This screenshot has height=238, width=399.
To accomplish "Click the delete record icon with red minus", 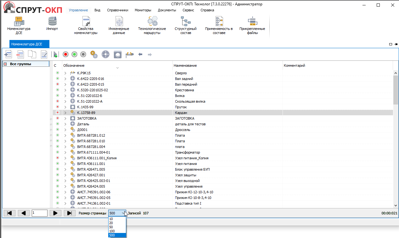I will [x=20, y=54].
